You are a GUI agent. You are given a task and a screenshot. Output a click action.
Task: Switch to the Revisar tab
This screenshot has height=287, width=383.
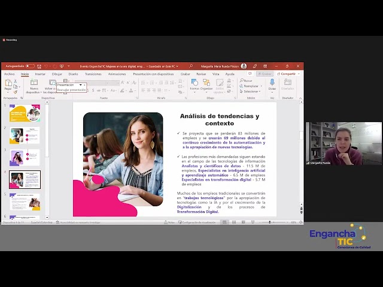(x=201, y=74)
